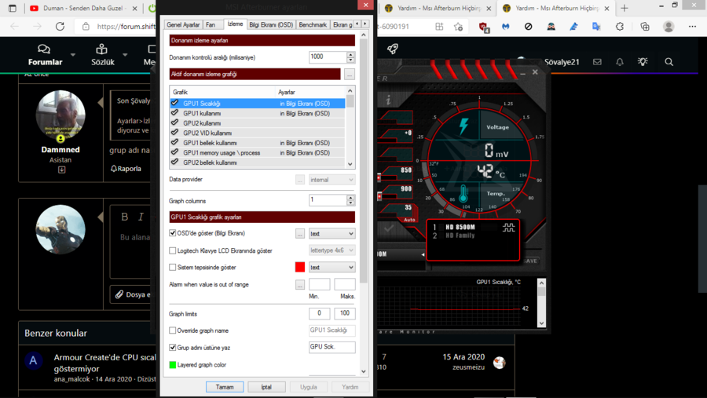Image resolution: width=707 pixels, height=398 pixels.
Task: Toggle the checkmark for GPU2 bellek kullanımı graph
Action: click(175, 162)
